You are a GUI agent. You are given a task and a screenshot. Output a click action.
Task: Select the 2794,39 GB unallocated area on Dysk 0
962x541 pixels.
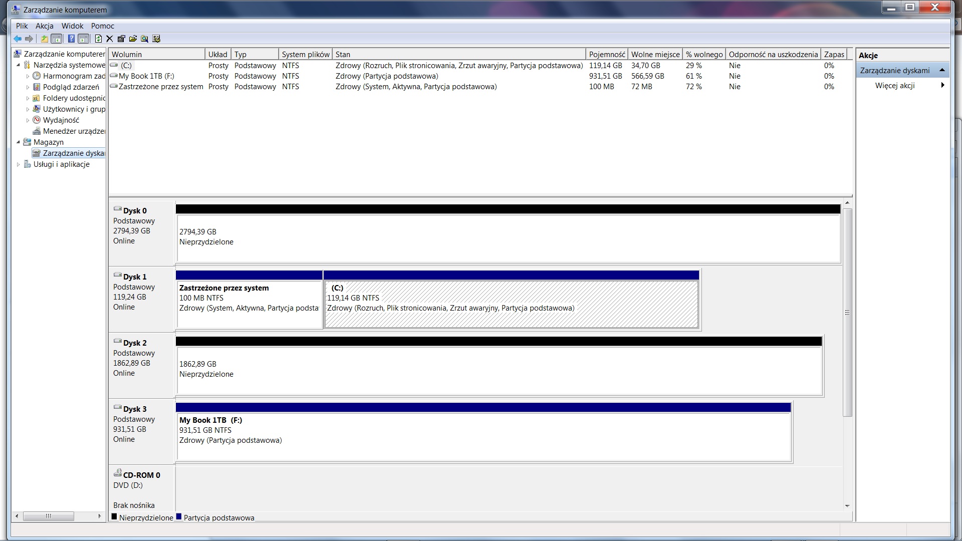tap(508, 234)
